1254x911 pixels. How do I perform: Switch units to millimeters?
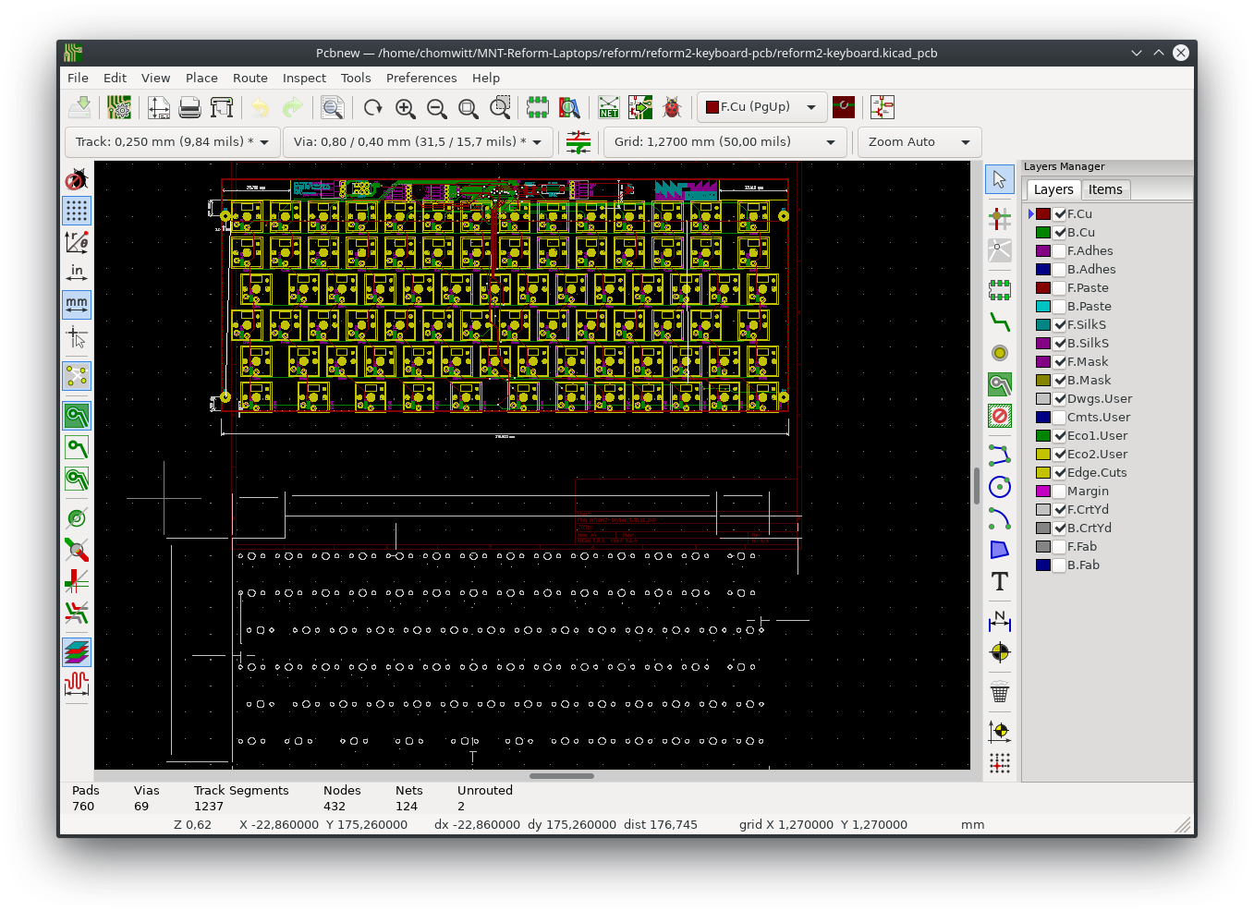pos(77,303)
